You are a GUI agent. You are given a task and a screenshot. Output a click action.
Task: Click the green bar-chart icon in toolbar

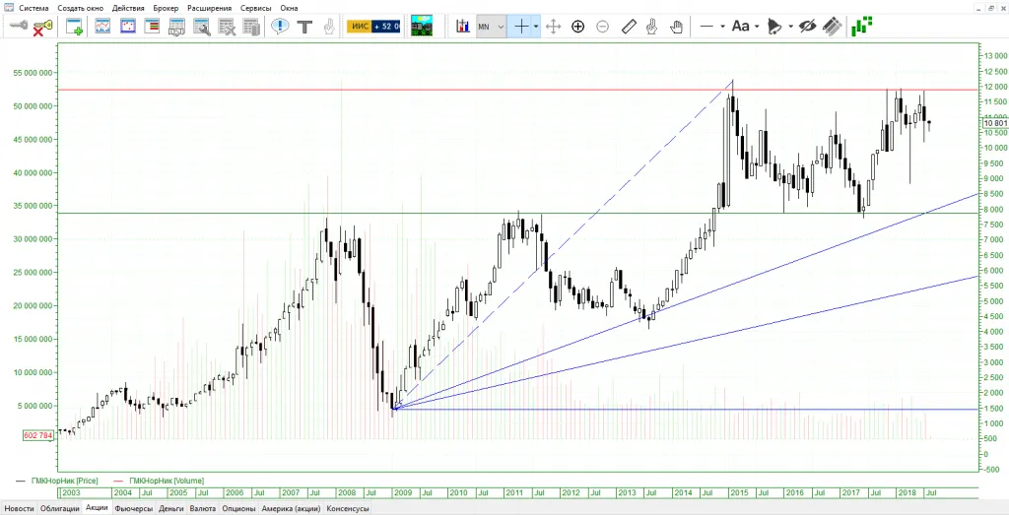click(863, 27)
